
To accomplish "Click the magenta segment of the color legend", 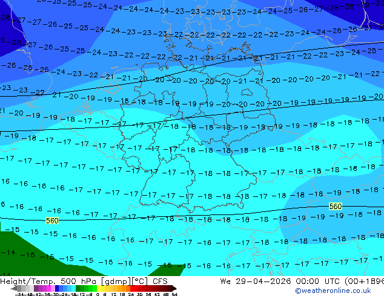I will tap(48, 289).
